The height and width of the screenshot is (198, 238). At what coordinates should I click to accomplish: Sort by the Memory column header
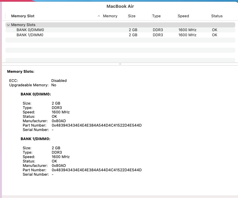[x=110, y=16]
